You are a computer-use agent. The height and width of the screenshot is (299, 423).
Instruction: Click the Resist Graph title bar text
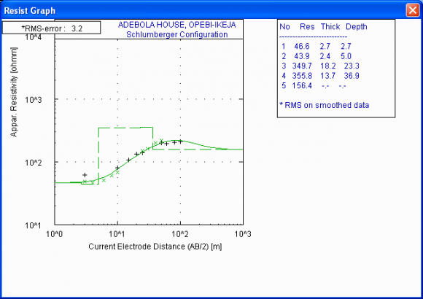click(30, 11)
